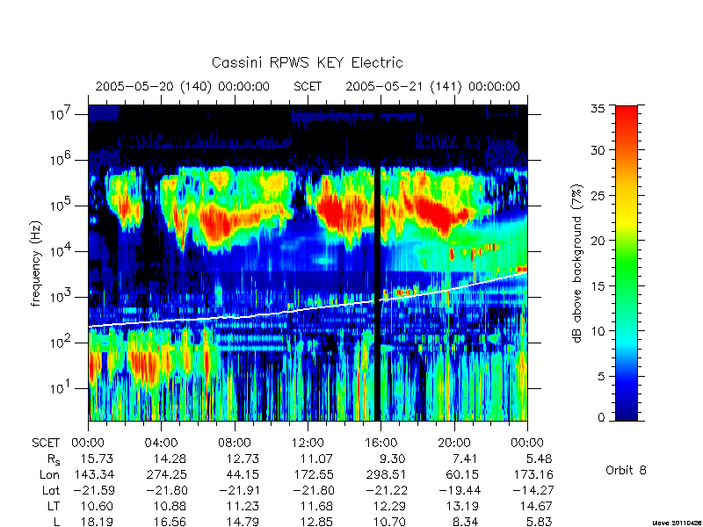The height and width of the screenshot is (527, 703).
Task: Select the Rs value "15.73"
Action: (x=97, y=458)
